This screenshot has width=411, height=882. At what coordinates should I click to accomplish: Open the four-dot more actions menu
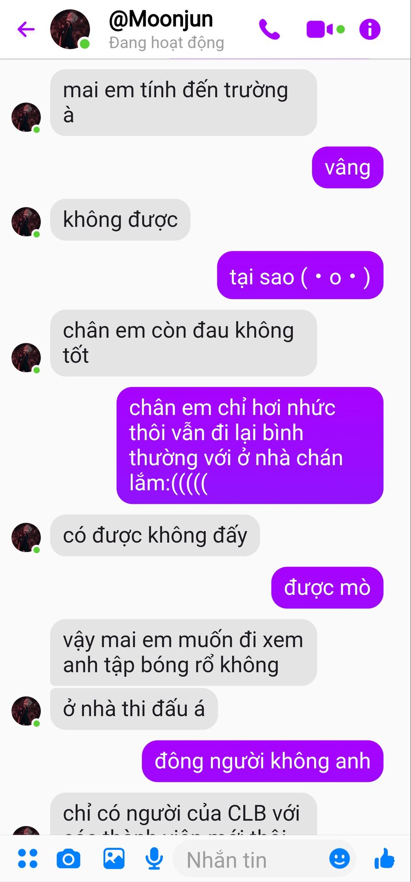tap(27, 859)
